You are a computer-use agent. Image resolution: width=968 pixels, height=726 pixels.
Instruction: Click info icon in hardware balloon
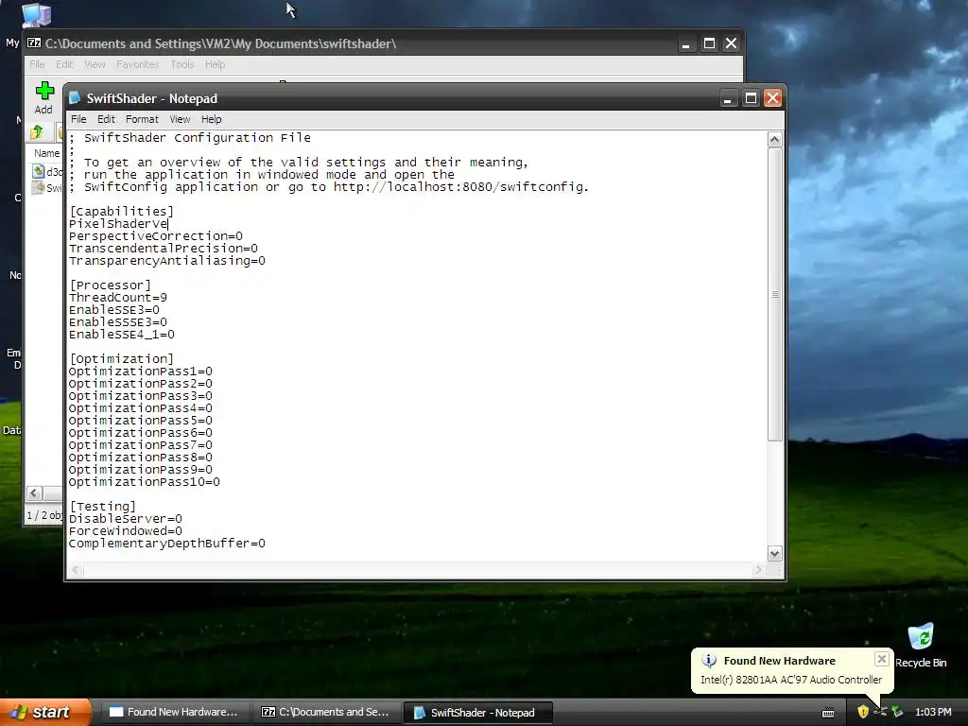709,661
